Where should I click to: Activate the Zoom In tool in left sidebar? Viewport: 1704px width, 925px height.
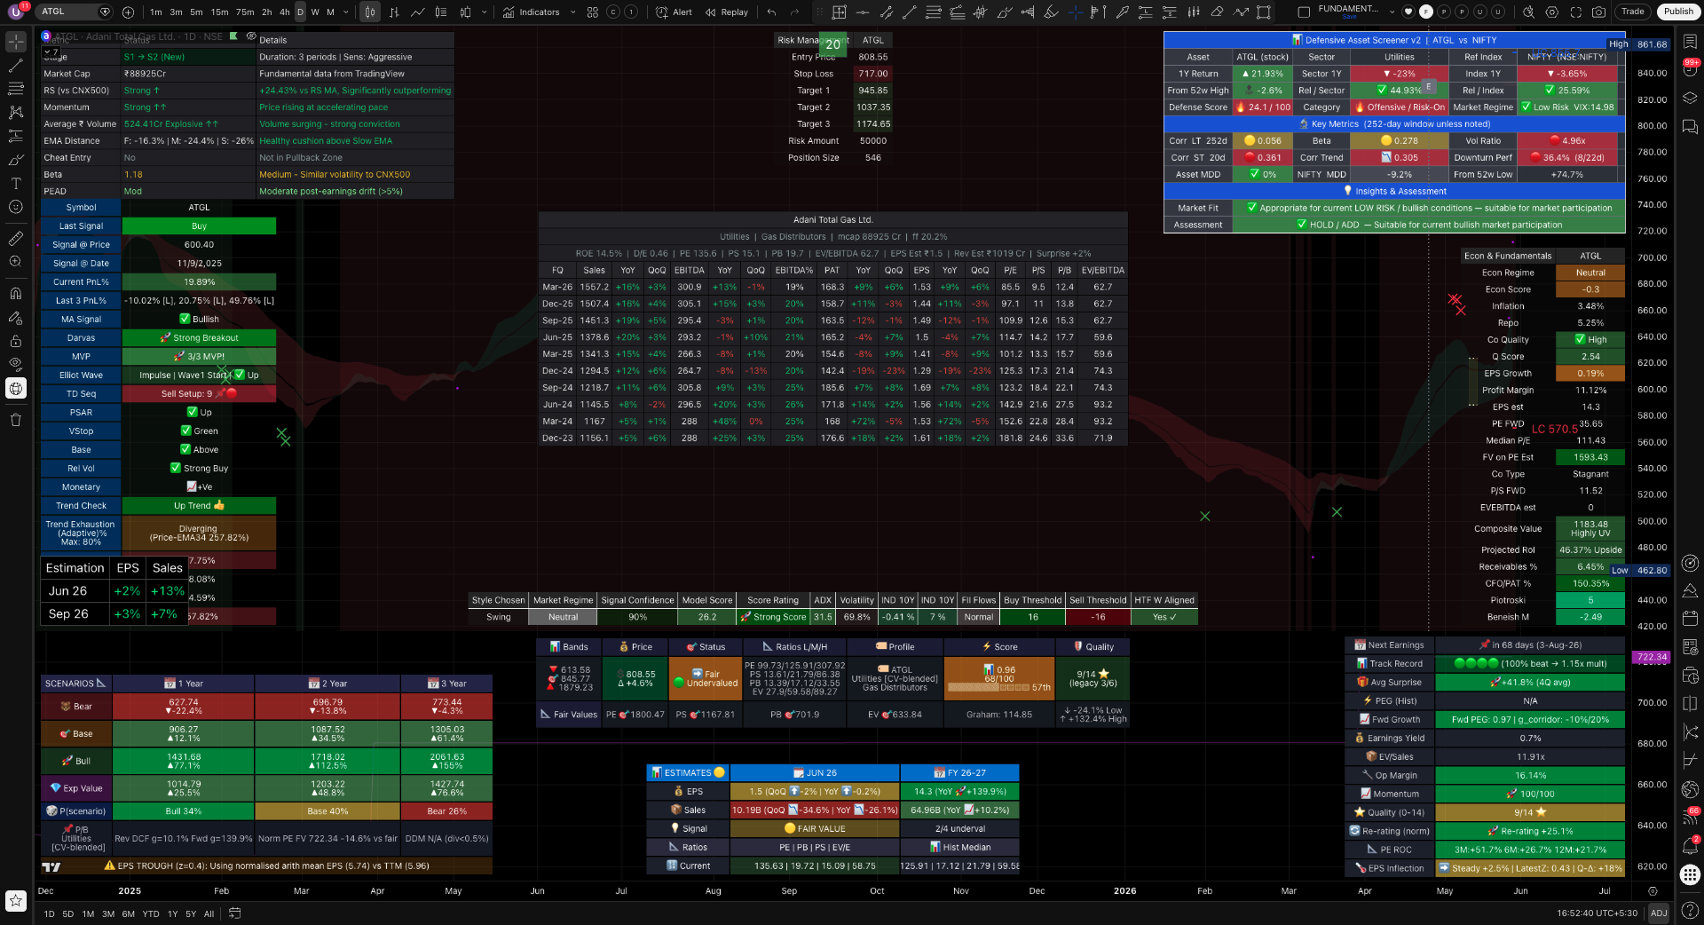click(16, 262)
